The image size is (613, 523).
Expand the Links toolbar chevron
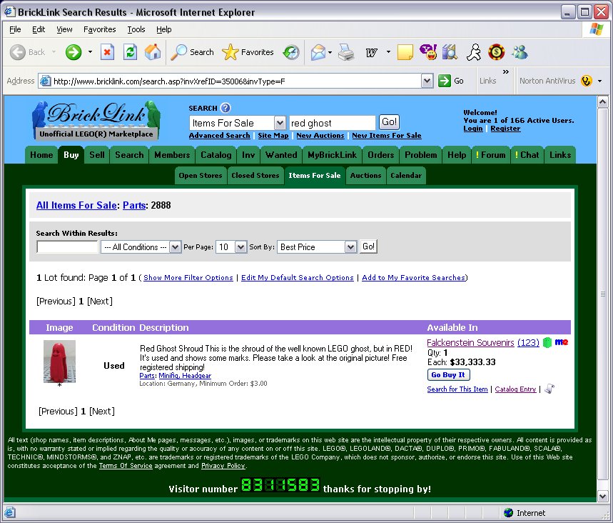pyautogui.click(x=505, y=71)
